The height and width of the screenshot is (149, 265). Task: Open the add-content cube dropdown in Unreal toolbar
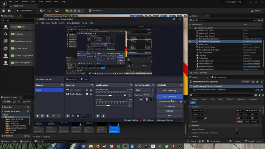[42, 11]
